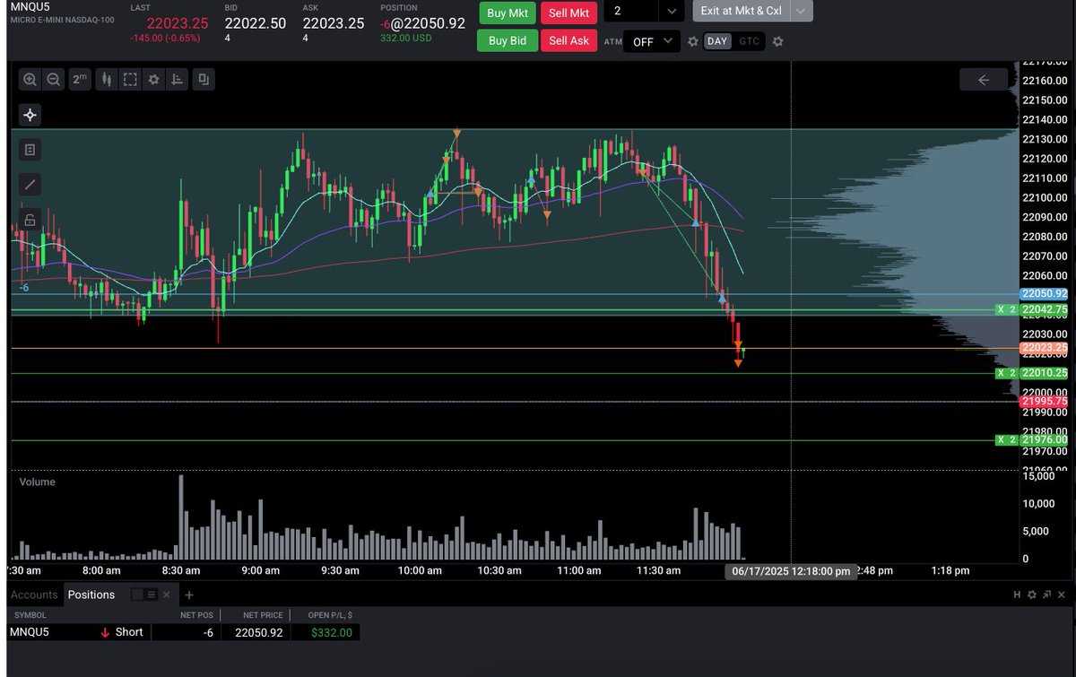Open bottom panel settings gear
The height and width of the screenshot is (677, 1076).
pyautogui.click(x=1031, y=595)
